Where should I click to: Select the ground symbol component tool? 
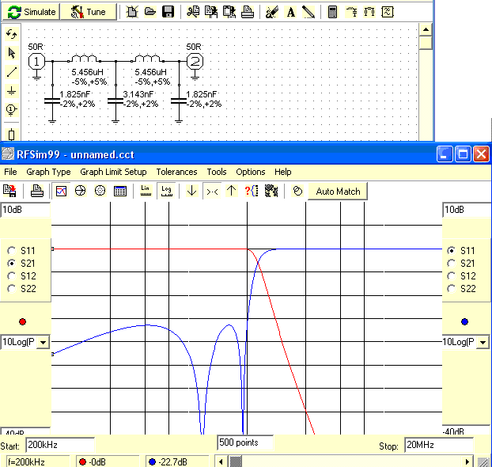click(x=12, y=91)
